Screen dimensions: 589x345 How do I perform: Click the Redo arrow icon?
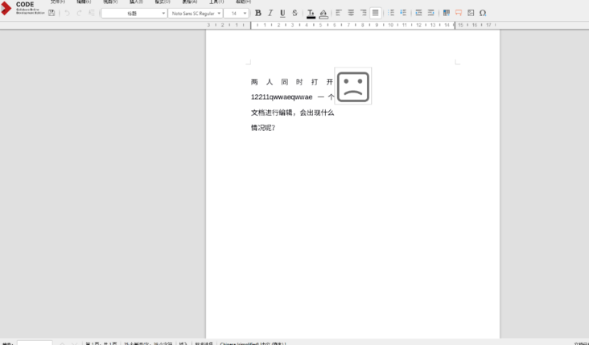(80, 13)
